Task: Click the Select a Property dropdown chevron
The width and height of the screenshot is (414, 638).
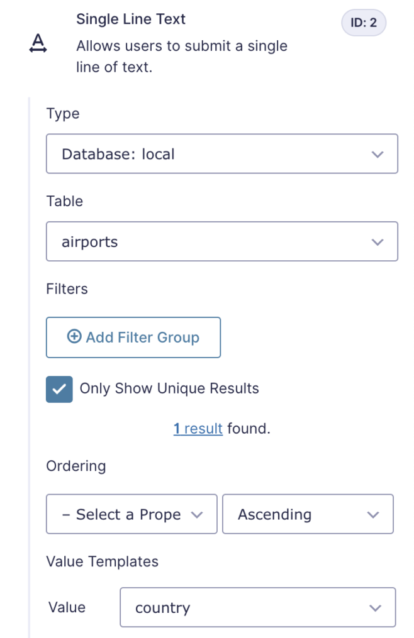Action: (x=198, y=514)
